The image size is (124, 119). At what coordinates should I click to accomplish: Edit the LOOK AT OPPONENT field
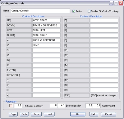[46, 40]
